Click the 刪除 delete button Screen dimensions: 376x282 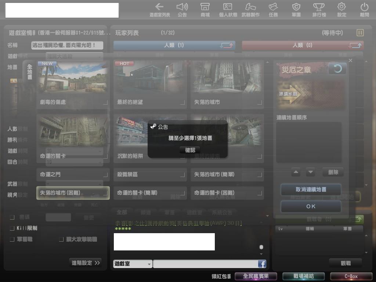(x=333, y=172)
